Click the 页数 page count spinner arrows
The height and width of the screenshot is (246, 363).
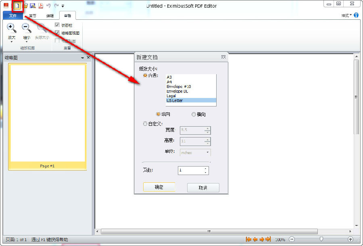point(206,171)
